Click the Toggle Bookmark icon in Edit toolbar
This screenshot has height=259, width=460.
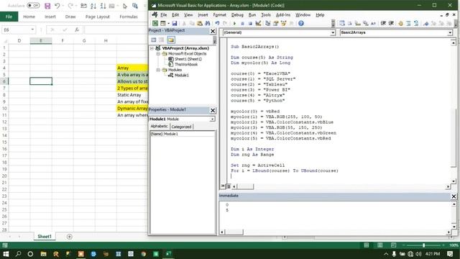coord(425,24)
